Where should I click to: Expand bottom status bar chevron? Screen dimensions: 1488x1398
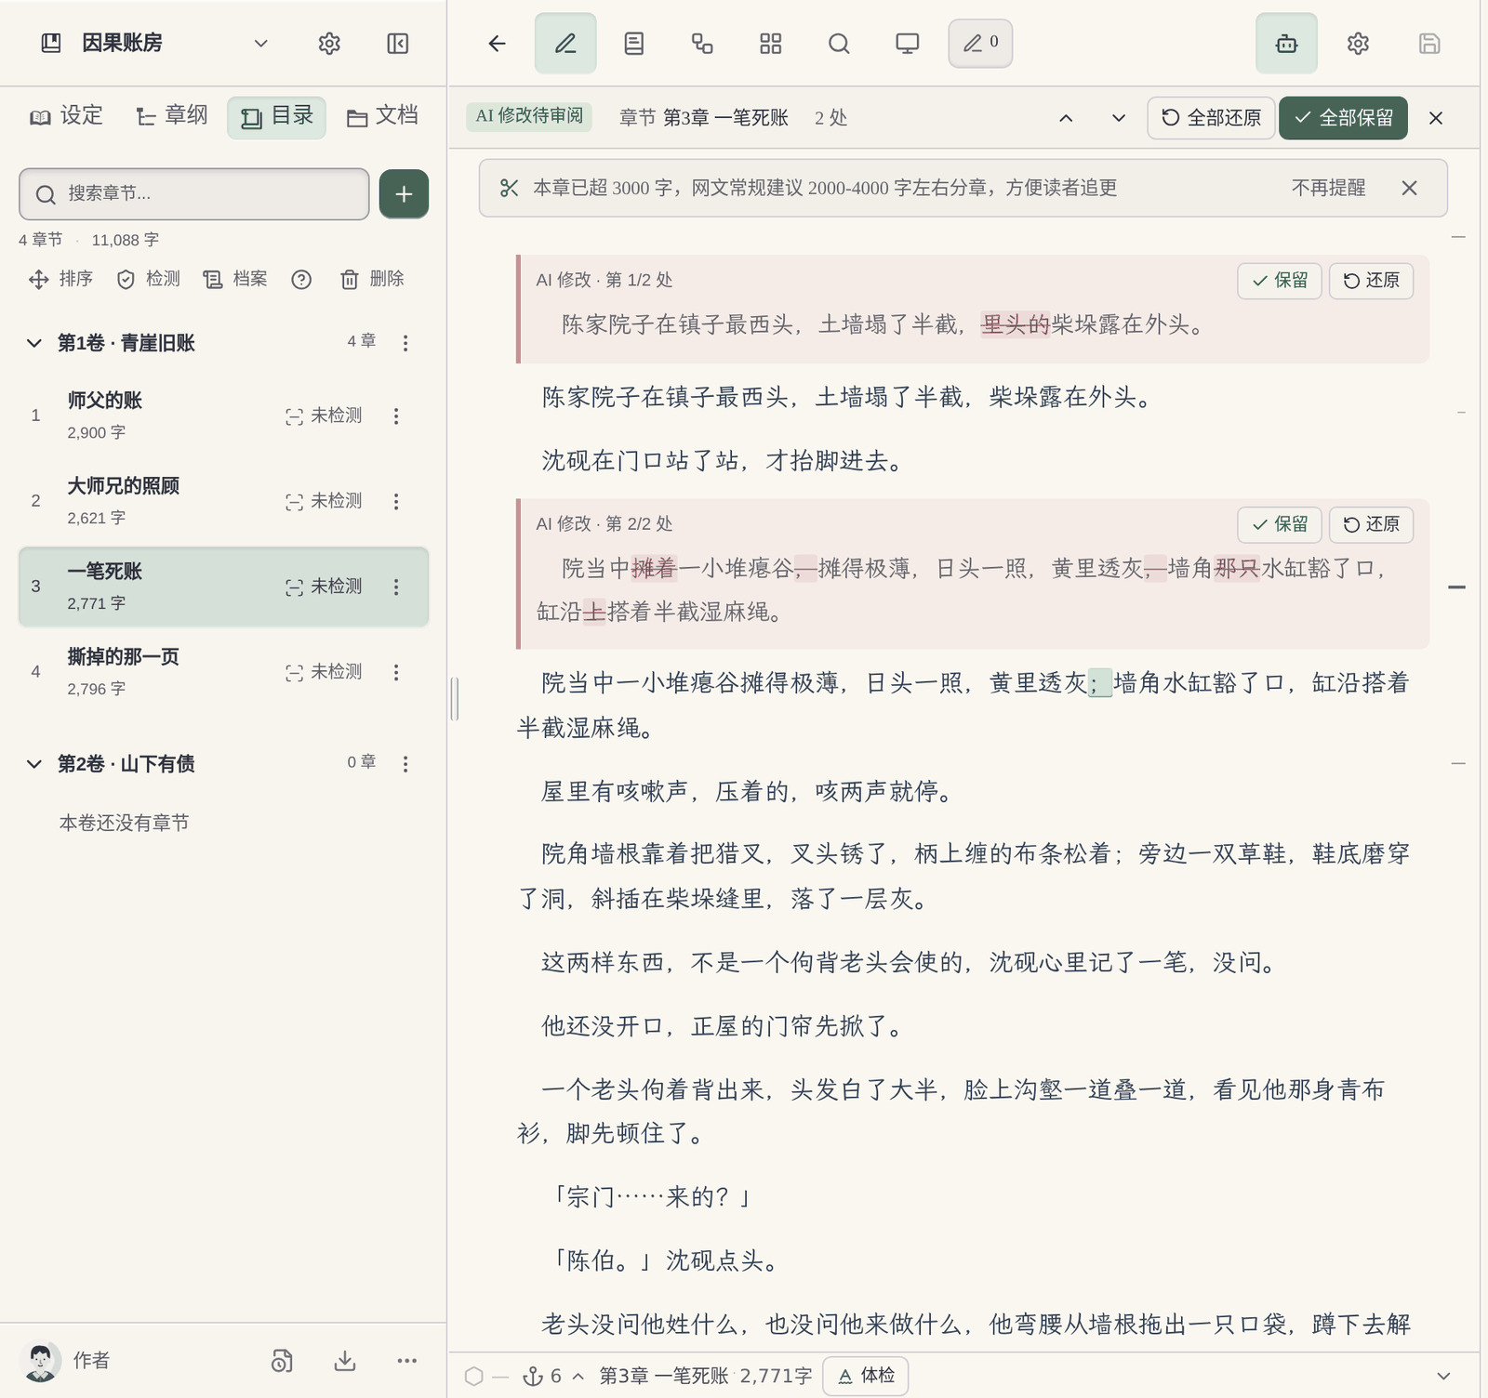(1443, 1377)
